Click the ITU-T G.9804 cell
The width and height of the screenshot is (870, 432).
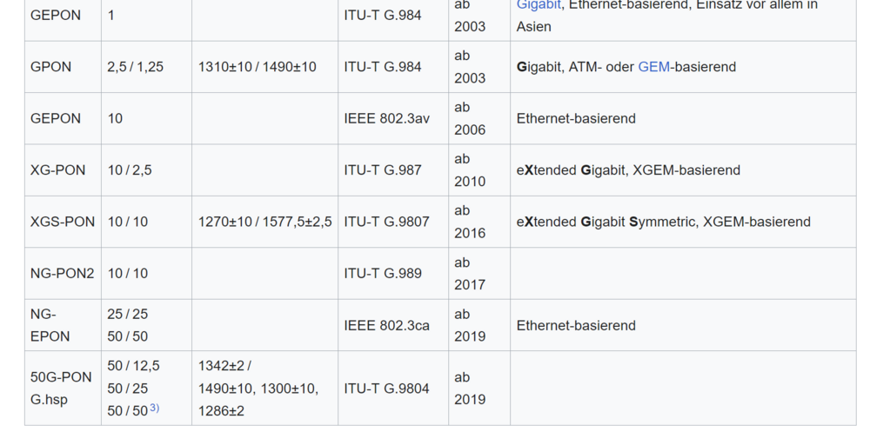click(x=393, y=389)
